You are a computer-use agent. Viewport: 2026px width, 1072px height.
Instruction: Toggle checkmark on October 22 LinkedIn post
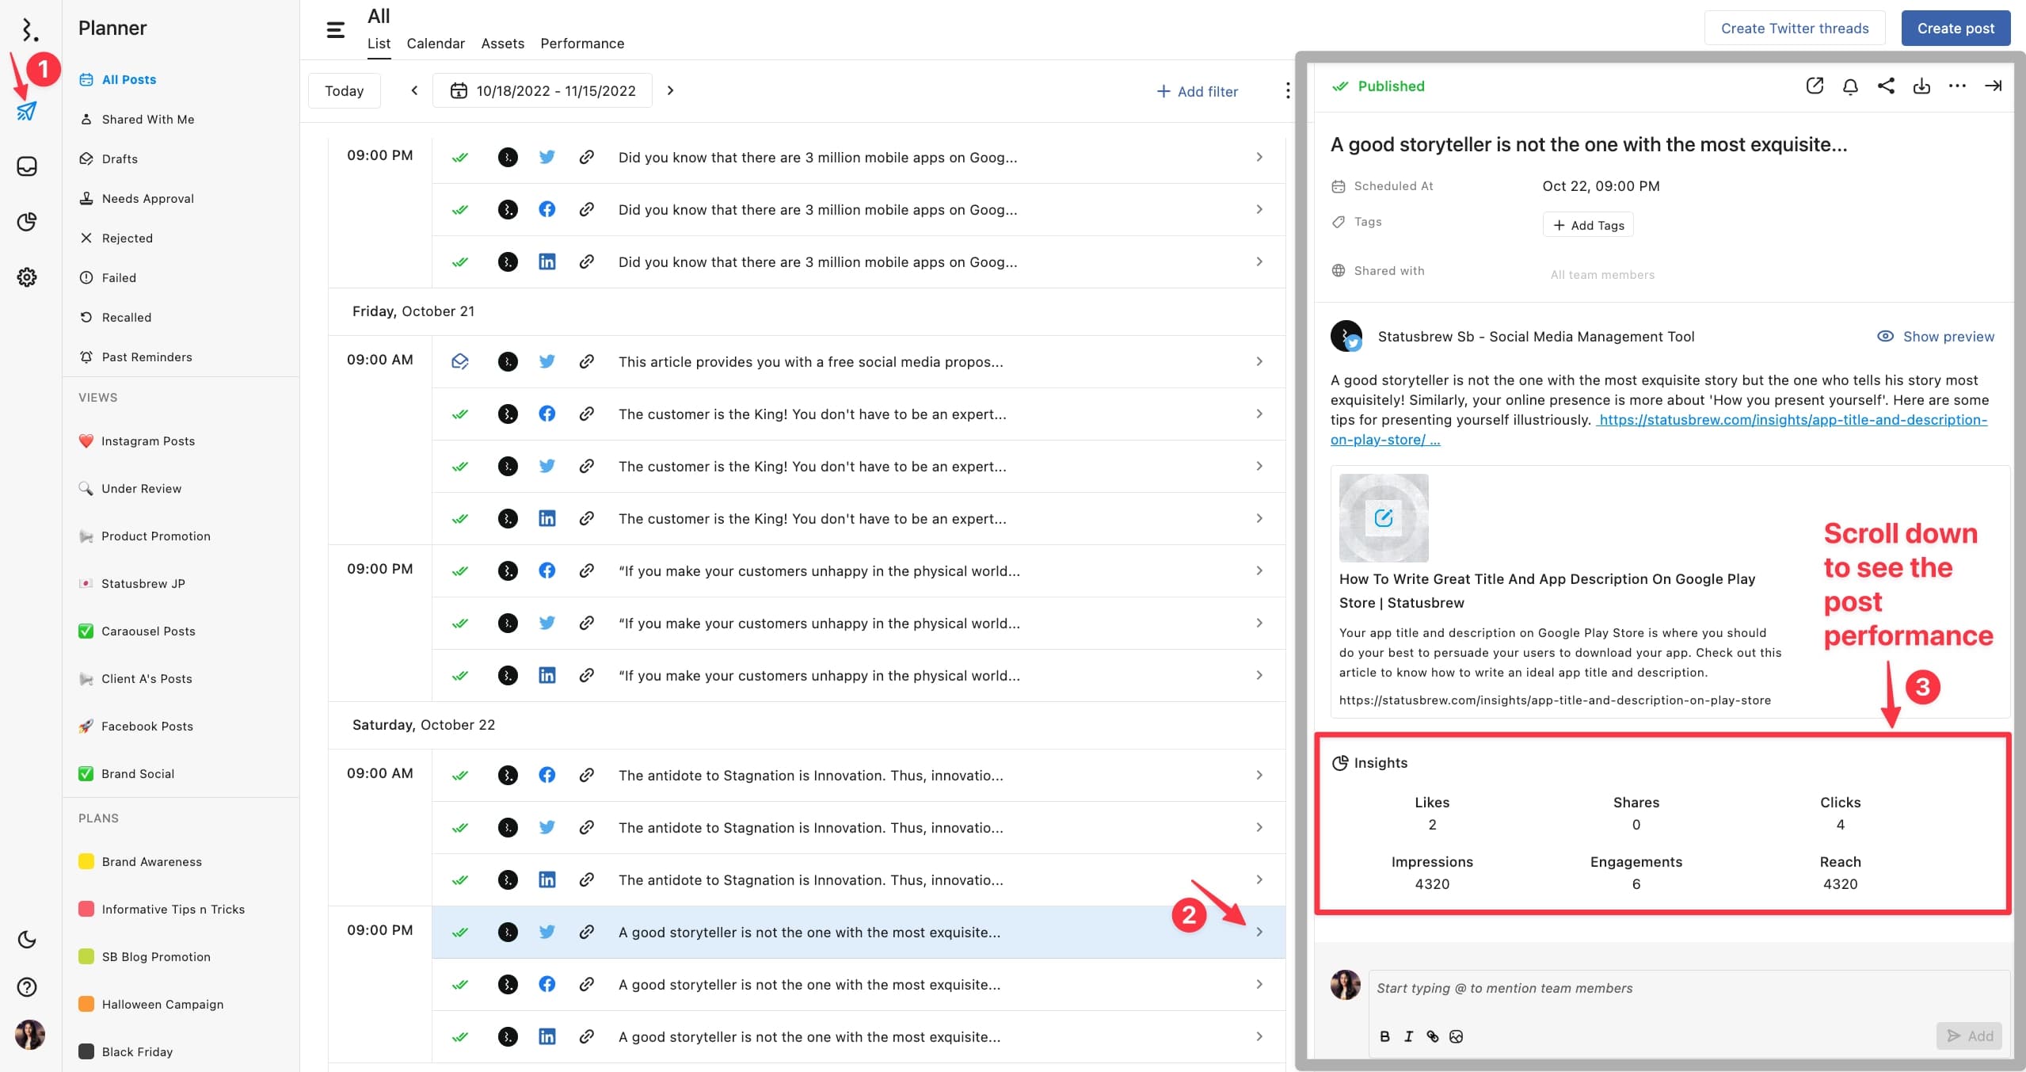click(x=459, y=1036)
